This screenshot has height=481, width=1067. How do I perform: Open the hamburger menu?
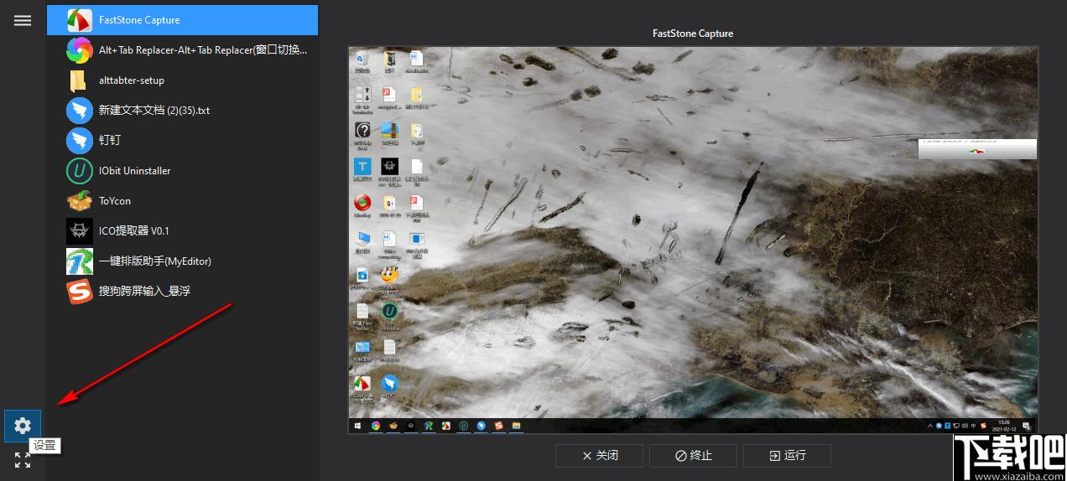pos(23,20)
